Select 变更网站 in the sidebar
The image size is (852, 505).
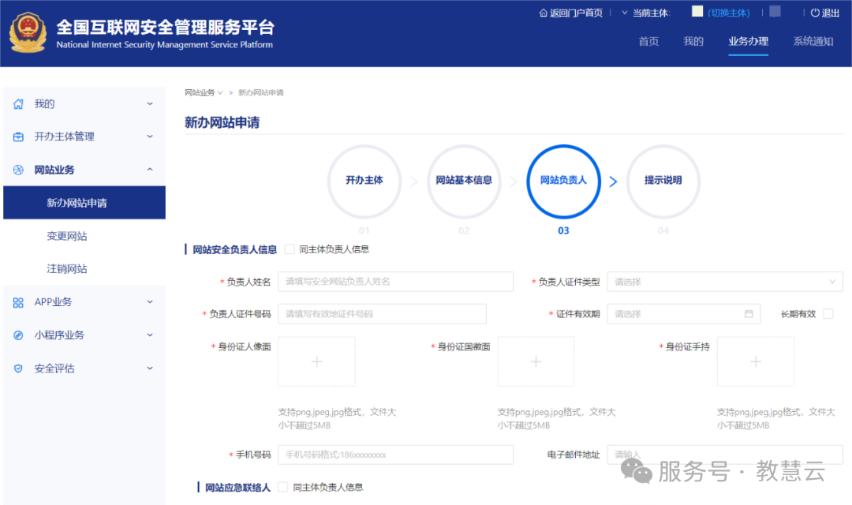[x=67, y=236]
